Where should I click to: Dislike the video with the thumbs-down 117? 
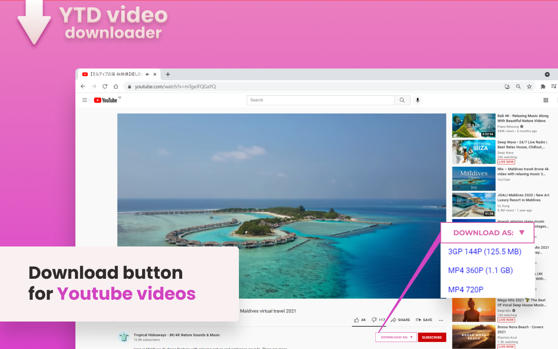click(x=378, y=320)
